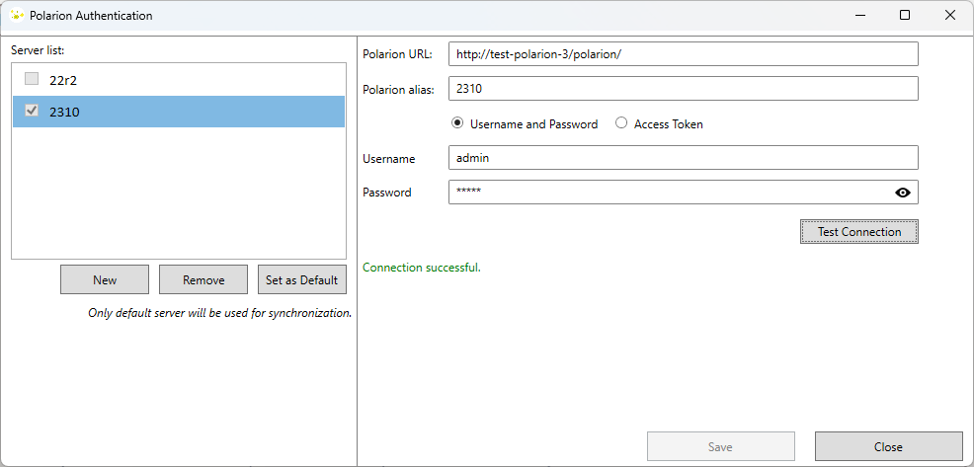974x467 pixels.
Task: Select the Username and Password radio option
Action: (457, 124)
